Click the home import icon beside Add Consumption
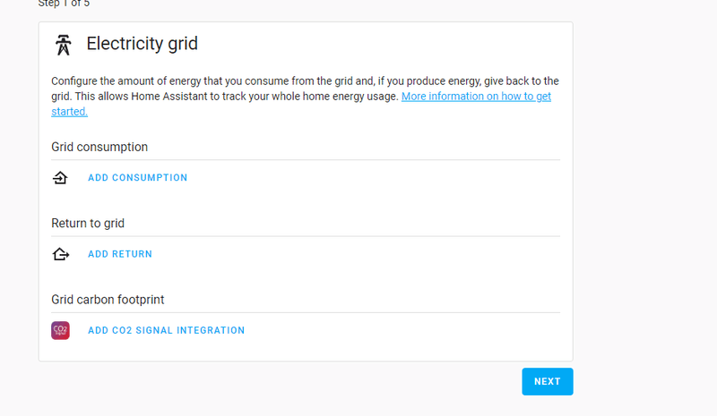This screenshot has width=717, height=416. pyautogui.click(x=60, y=178)
